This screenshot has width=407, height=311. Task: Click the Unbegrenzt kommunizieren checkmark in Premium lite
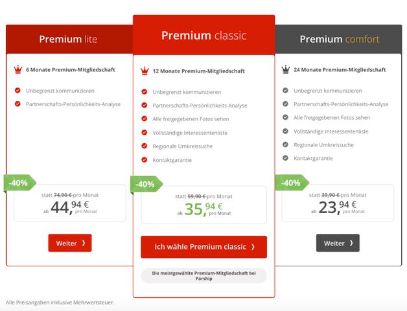(x=17, y=91)
